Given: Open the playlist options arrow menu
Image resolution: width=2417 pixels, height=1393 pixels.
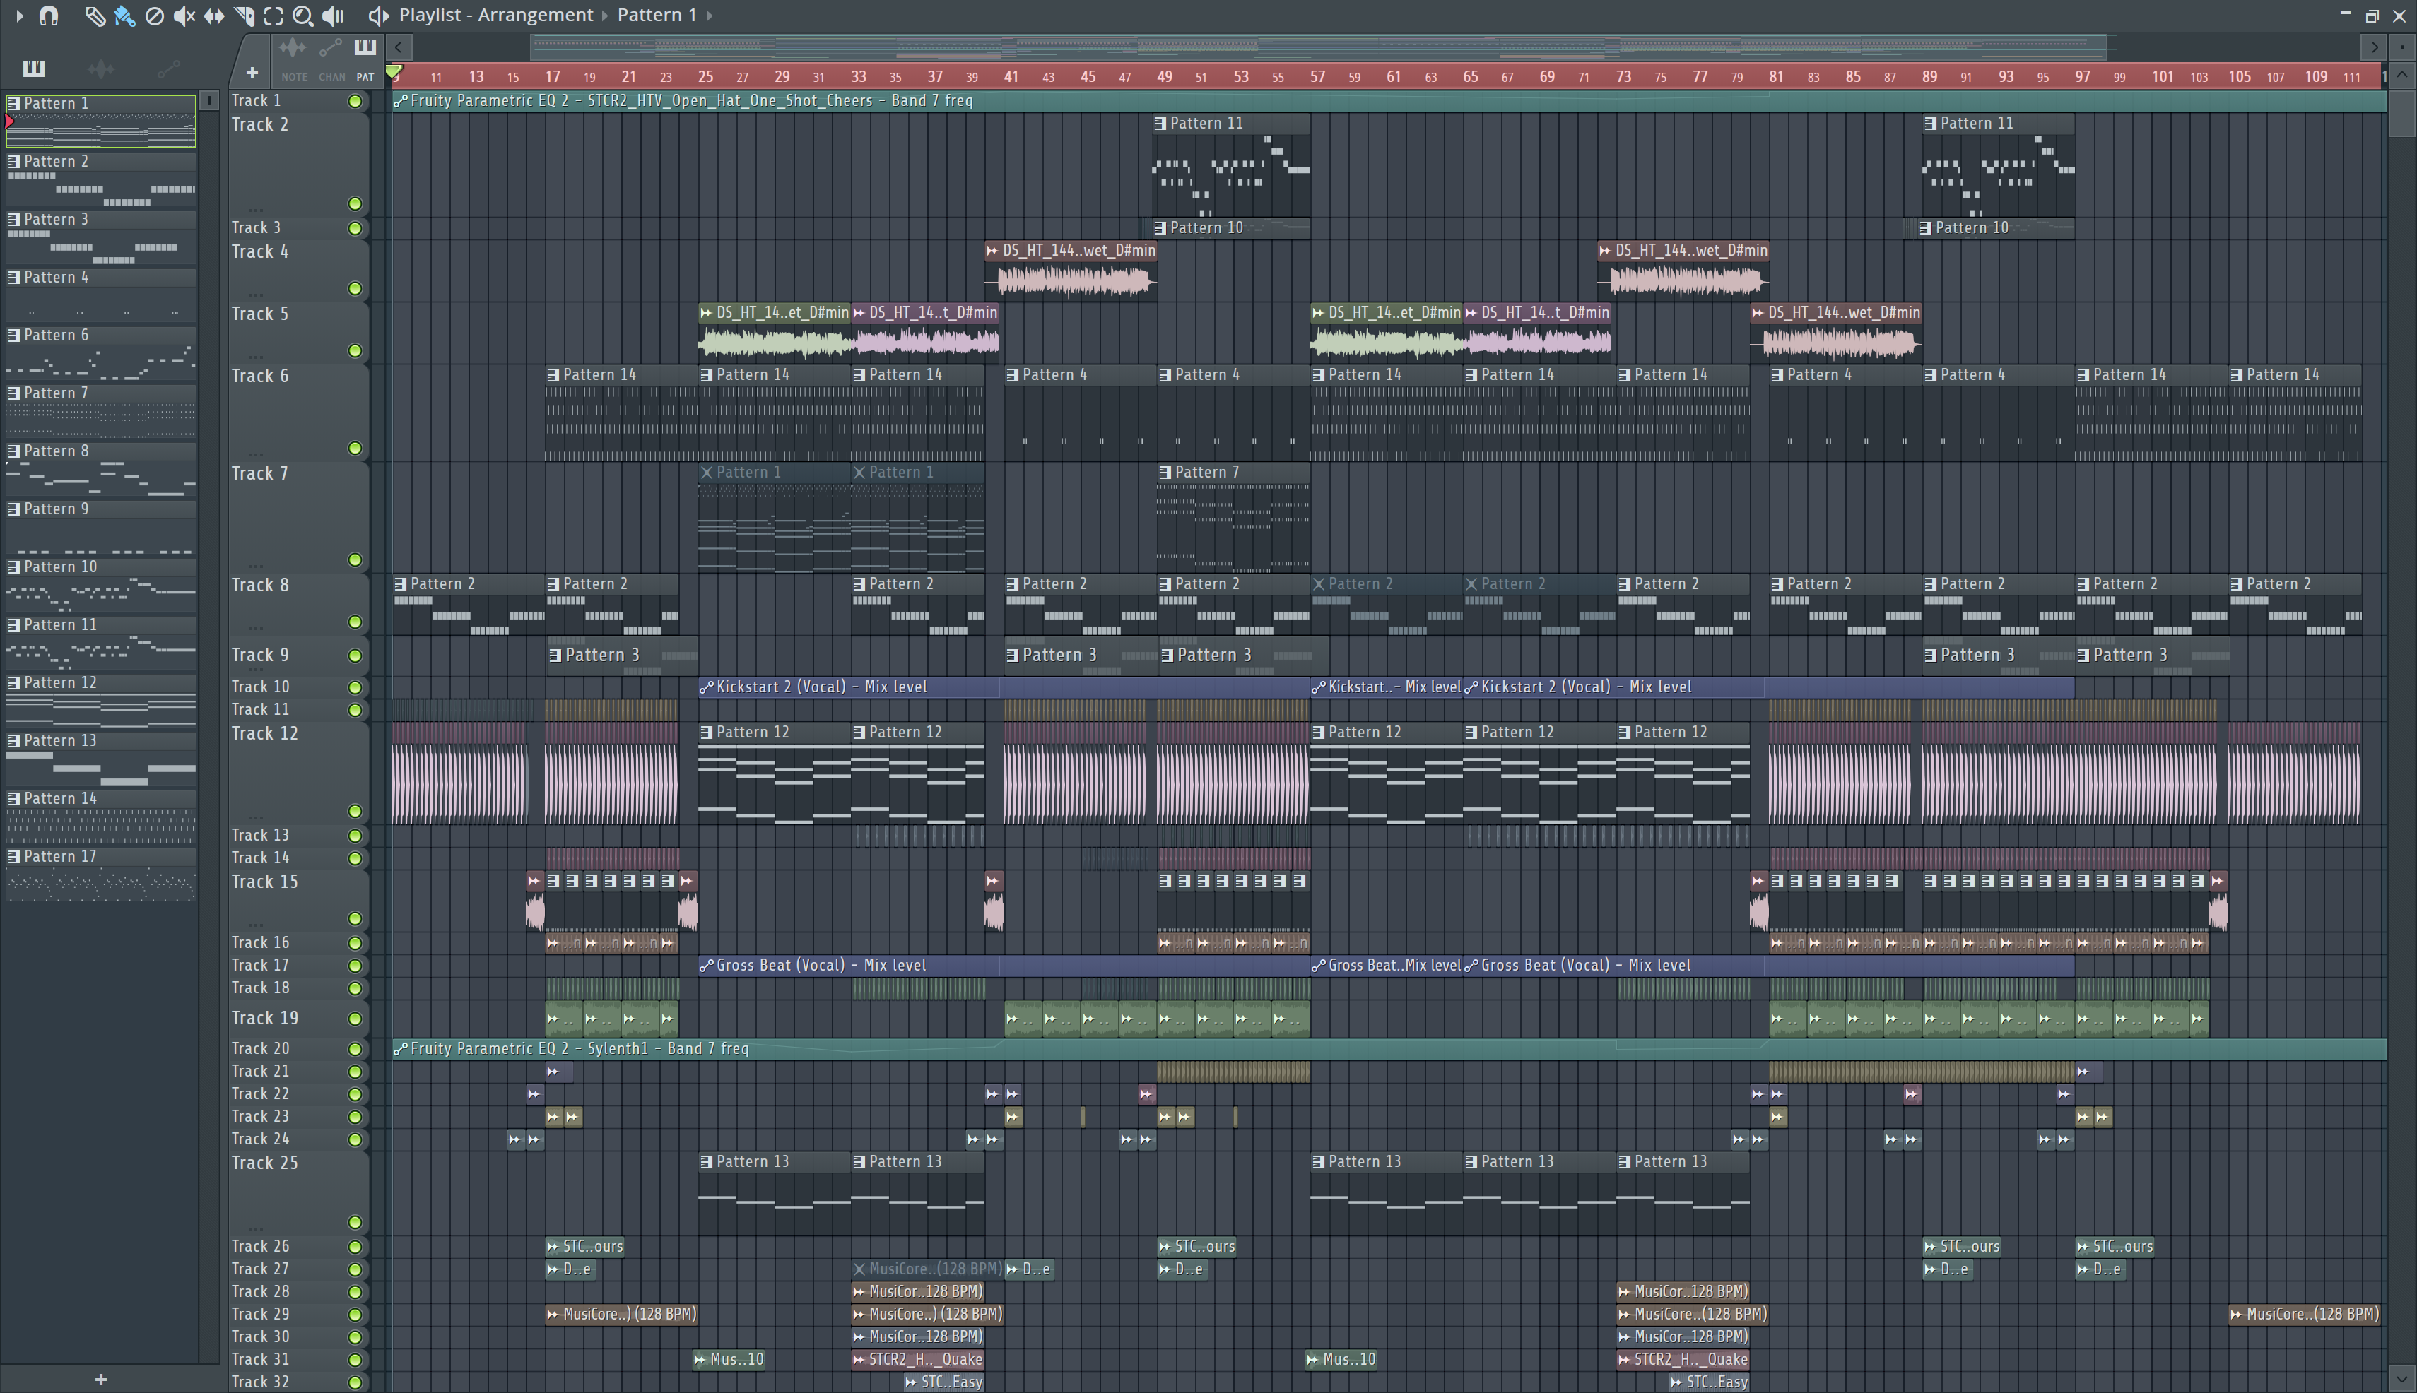Looking at the screenshot, I should (19, 16).
